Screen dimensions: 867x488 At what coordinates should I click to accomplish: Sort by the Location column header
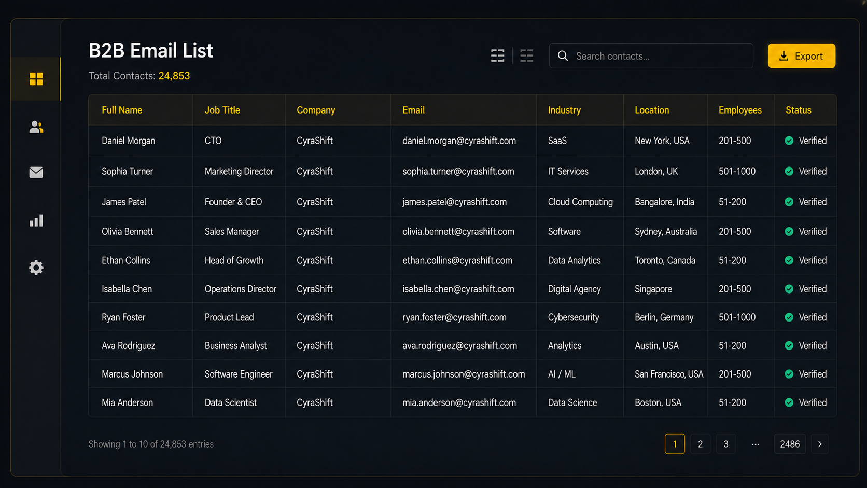coord(652,110)
